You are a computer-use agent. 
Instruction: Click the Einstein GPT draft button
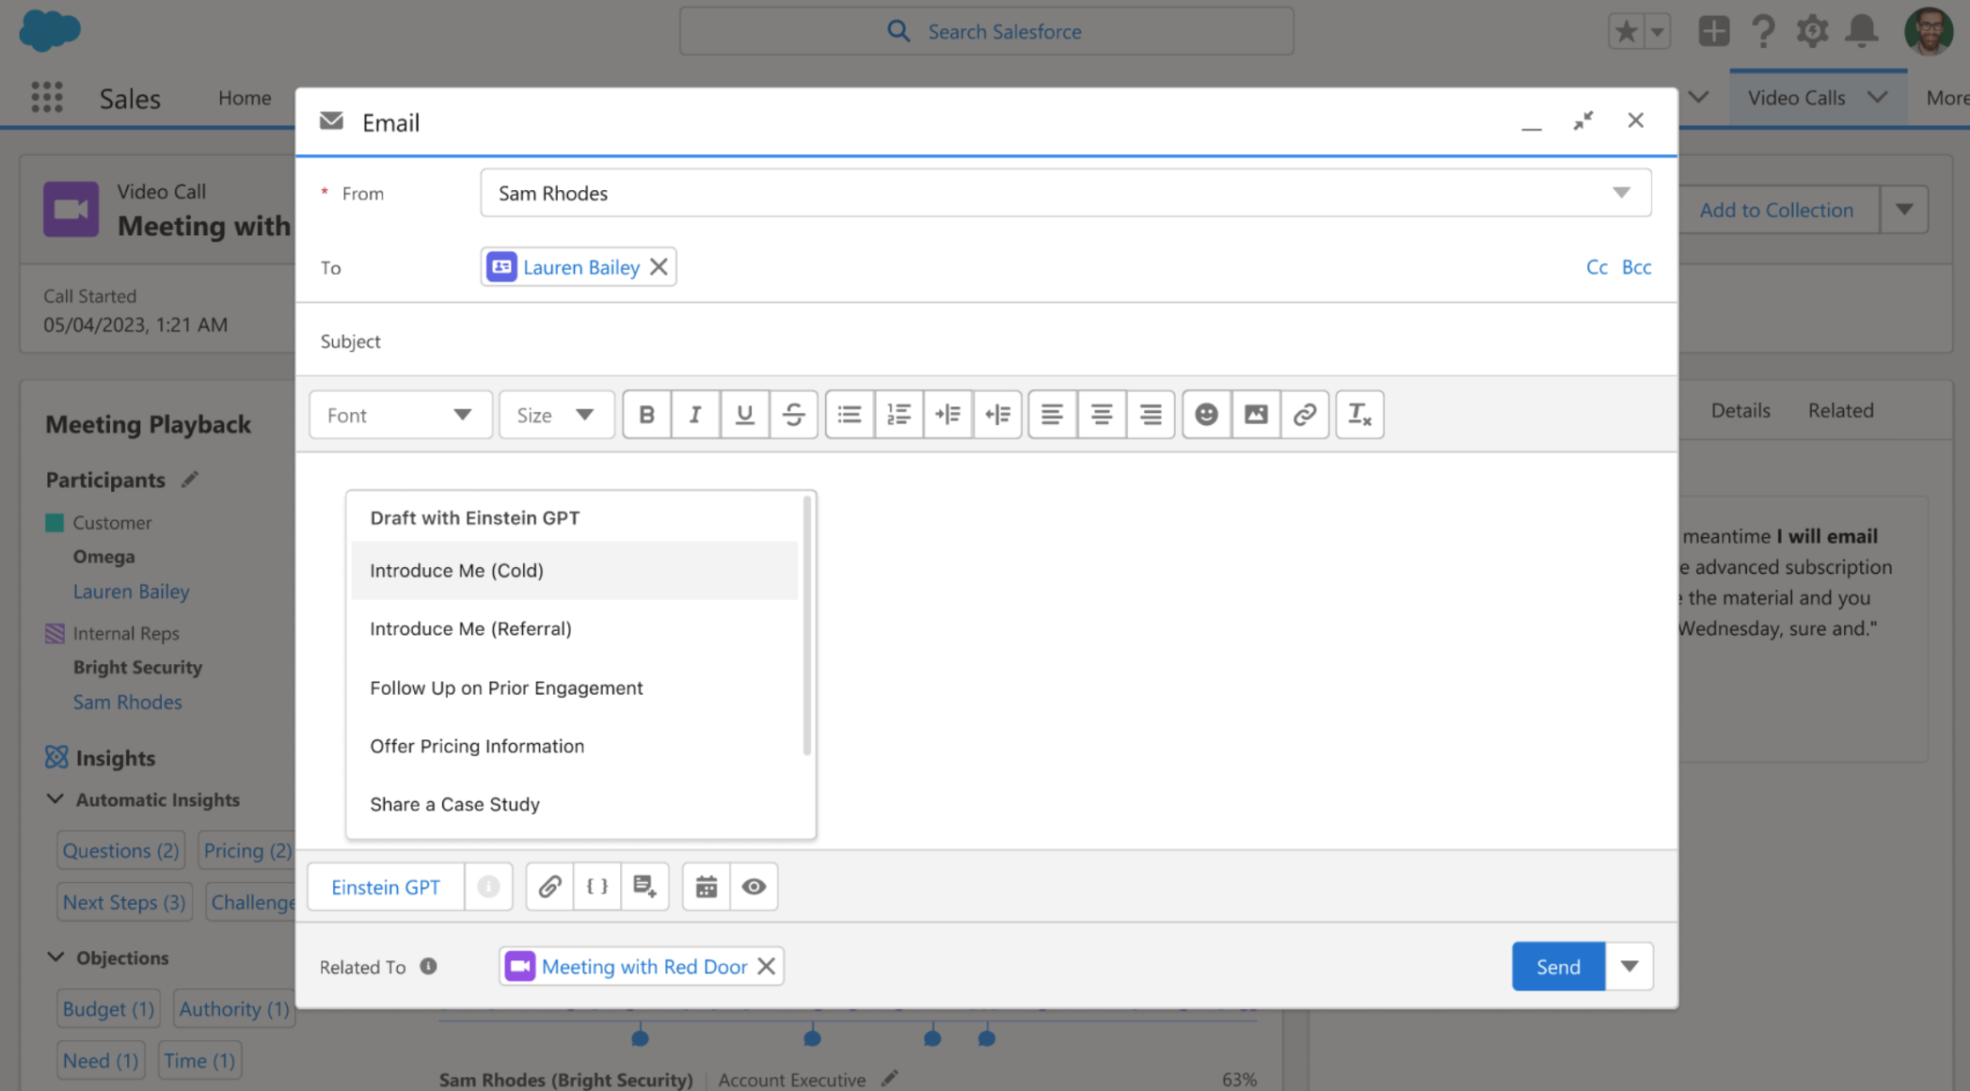385,885
